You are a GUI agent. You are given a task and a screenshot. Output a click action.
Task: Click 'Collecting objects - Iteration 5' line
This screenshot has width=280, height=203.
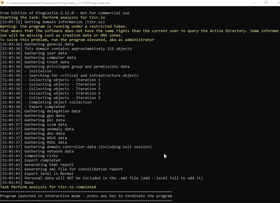tap(50, 98)
